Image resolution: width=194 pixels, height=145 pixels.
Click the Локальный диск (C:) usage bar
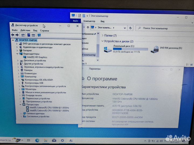pos(130,49)
